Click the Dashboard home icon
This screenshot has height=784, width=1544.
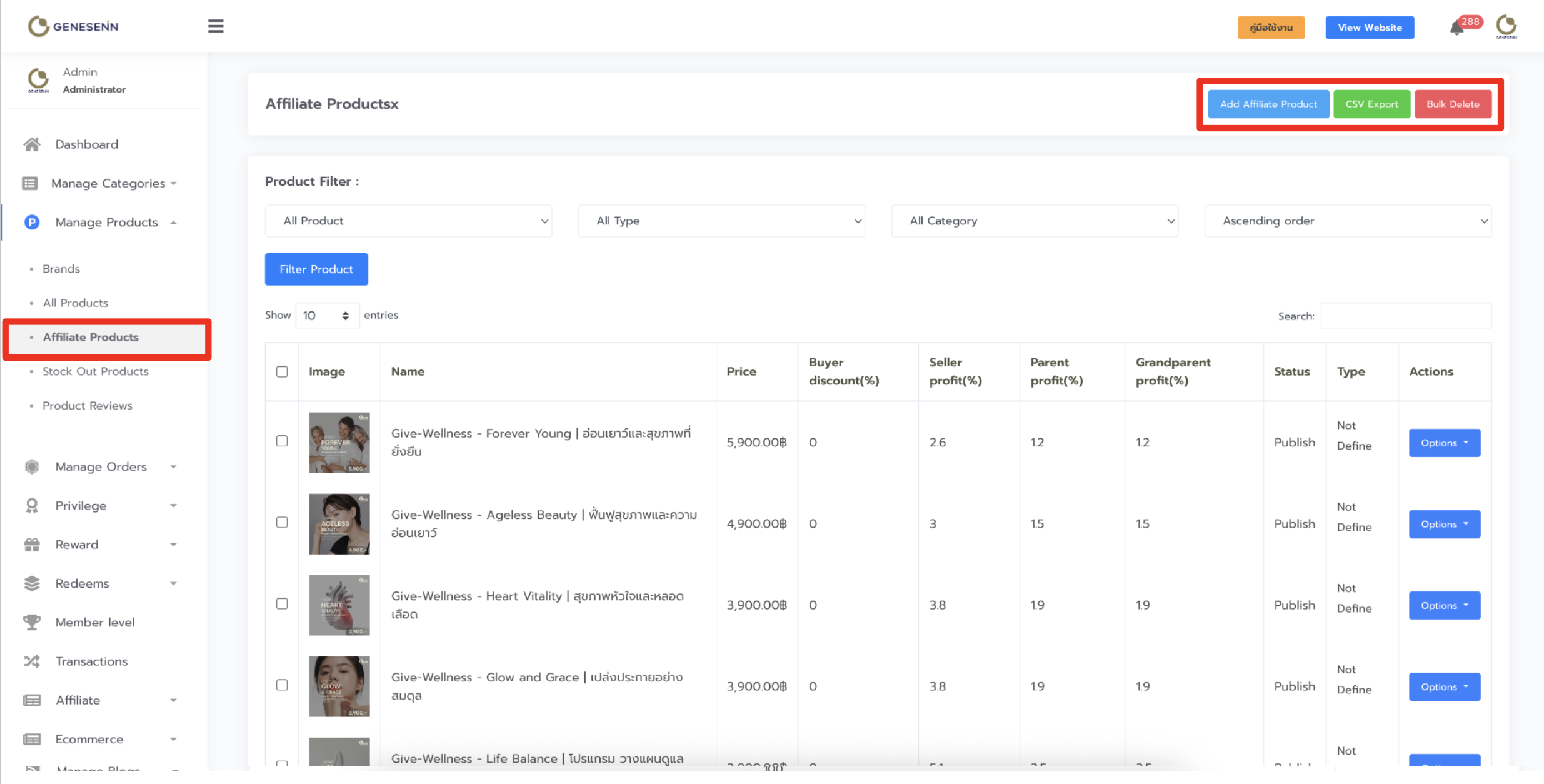[32, 144]
